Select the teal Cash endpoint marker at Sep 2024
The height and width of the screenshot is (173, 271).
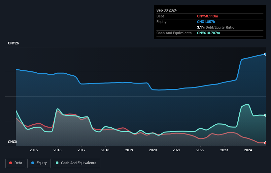[x=265, y=115]
